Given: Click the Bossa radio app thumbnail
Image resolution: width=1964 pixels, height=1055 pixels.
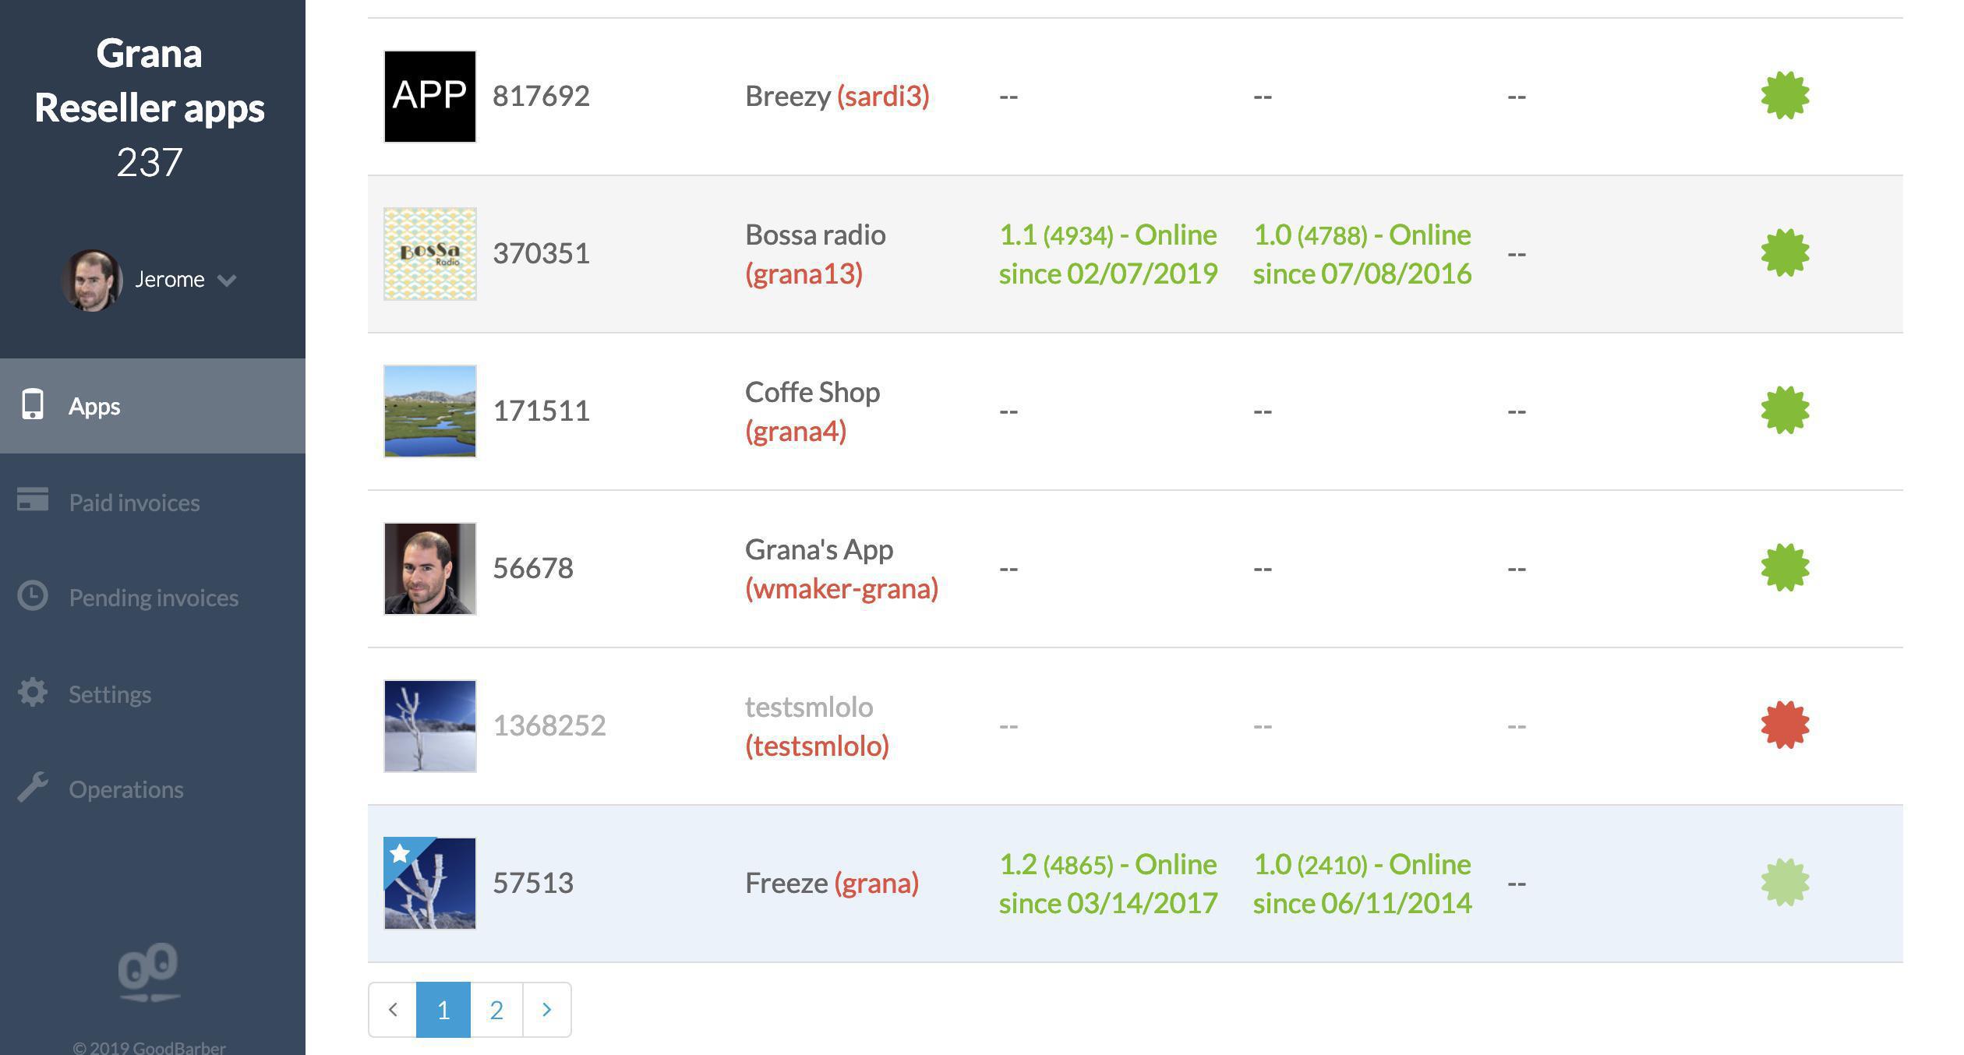Looking at the screenshot, I should click(430, 254).
